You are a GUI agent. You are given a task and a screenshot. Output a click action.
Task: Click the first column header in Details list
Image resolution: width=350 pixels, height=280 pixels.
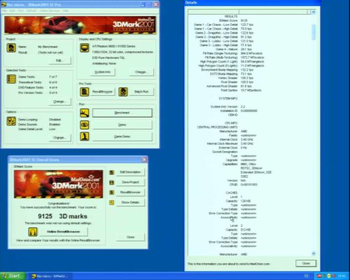(x=213, y=12)
